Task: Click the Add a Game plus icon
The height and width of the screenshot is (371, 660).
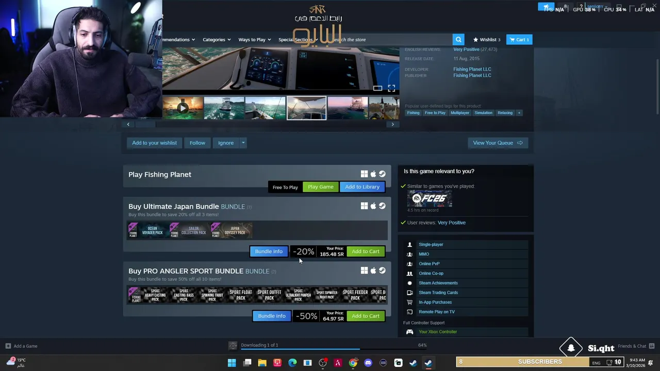Action: click(x=8, y=346)
